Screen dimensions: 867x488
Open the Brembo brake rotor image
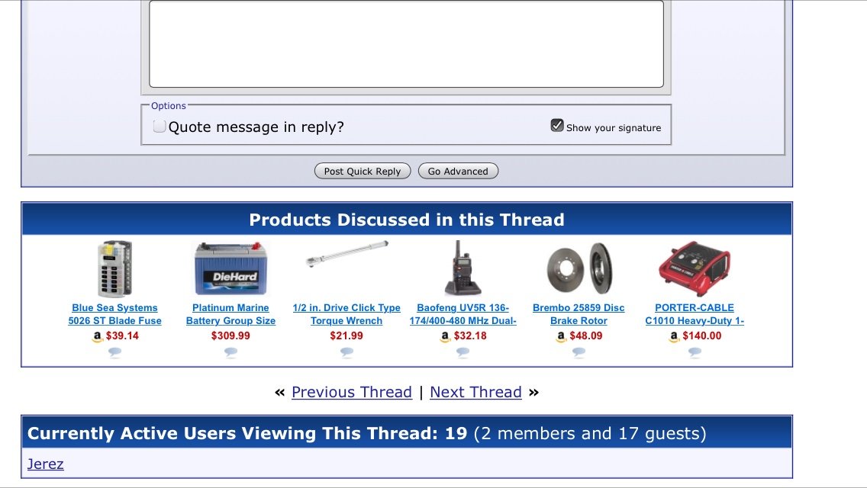(579, 268)
